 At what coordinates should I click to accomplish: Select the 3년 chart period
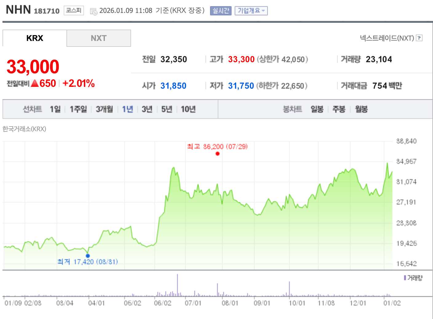click(x=147, y=109)
